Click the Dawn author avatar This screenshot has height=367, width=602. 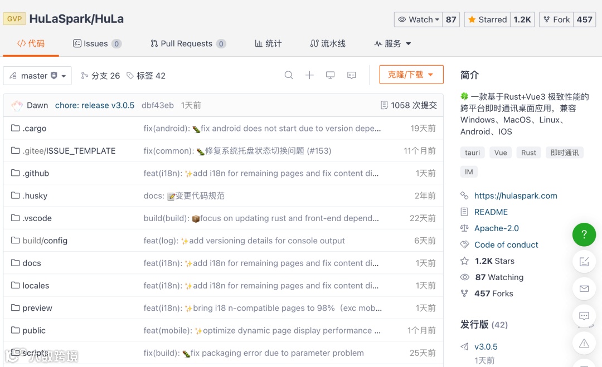point(17,105)
